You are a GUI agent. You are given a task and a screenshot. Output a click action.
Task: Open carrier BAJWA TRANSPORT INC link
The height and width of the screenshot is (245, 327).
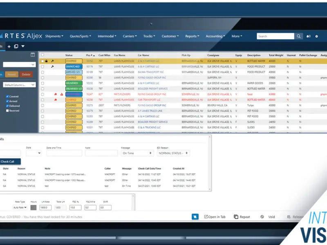(151, 72)
